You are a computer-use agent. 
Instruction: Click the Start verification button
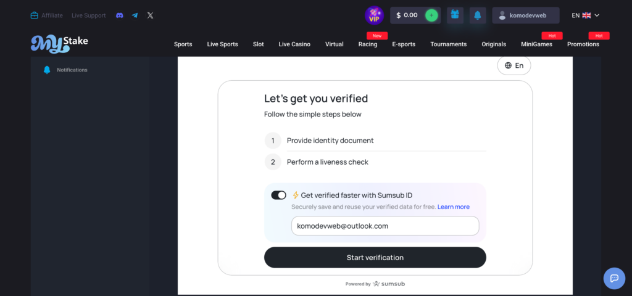[x=375, y=257]
